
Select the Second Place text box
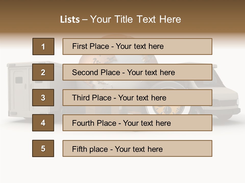[137, 72]
